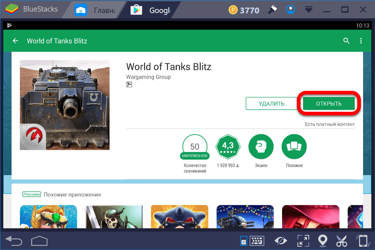Click the back arrow in Play Store header

16,41
